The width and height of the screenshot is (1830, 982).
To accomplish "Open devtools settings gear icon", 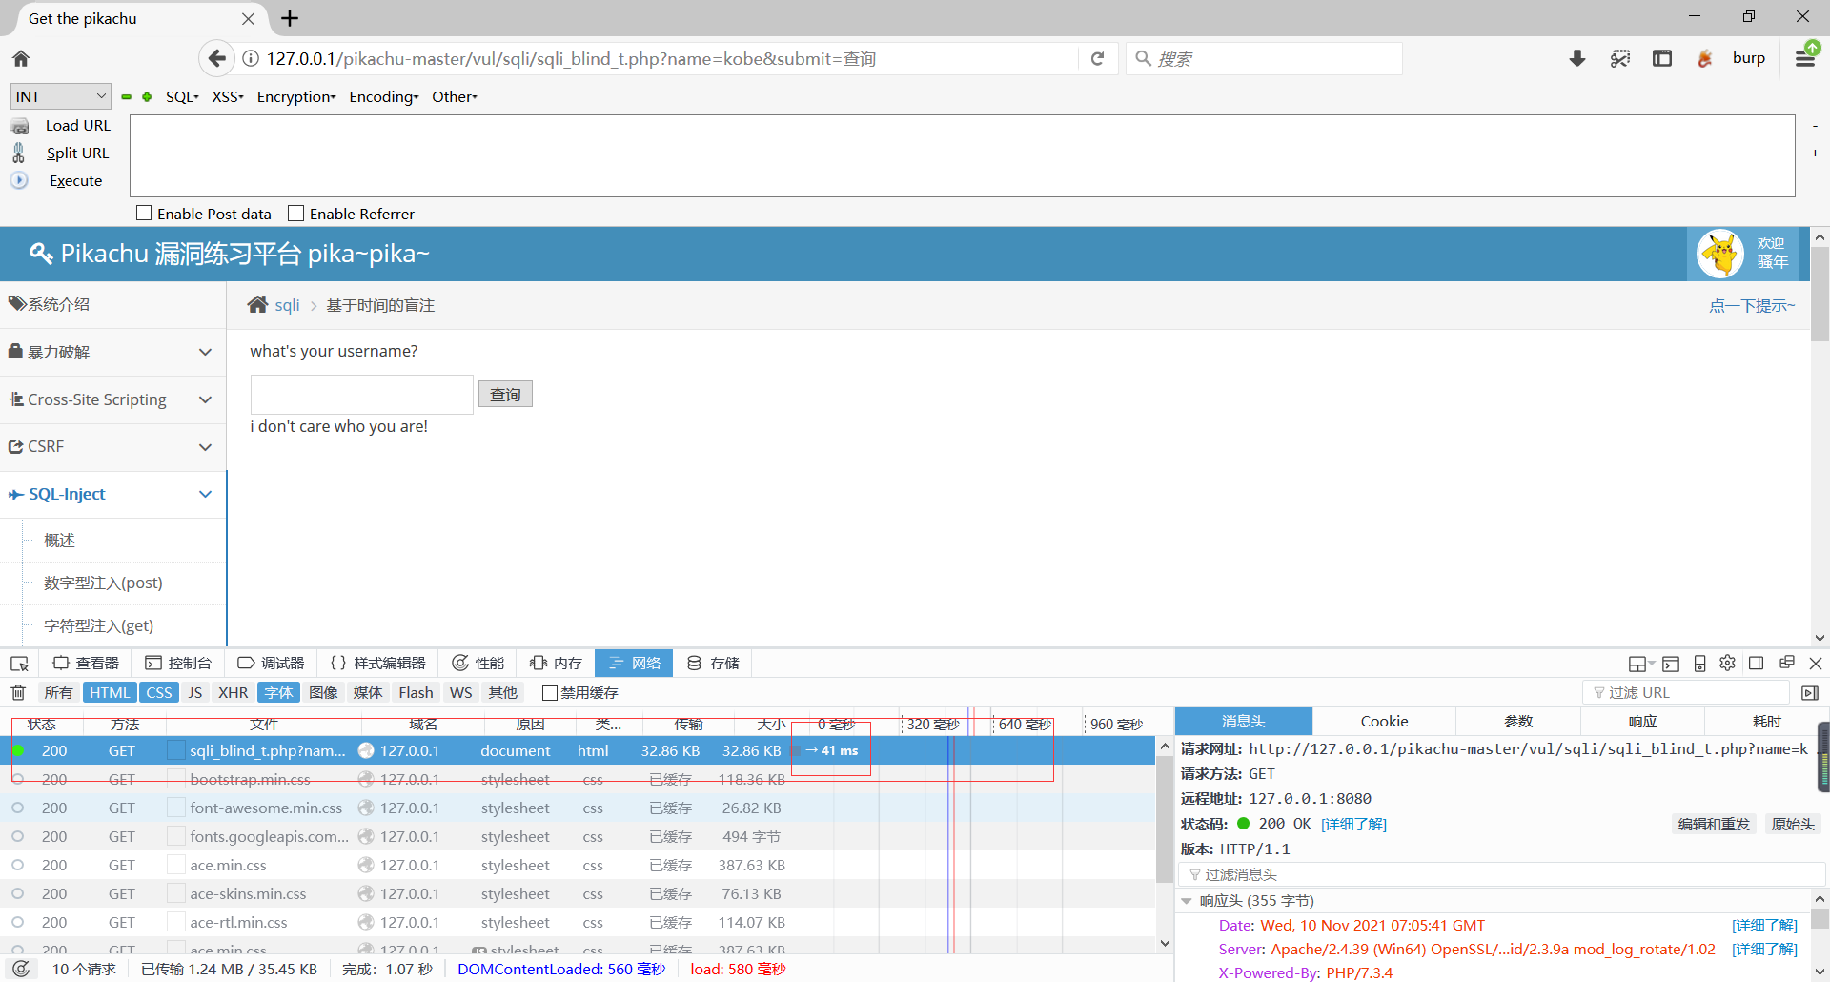I will pos(1728,663).
